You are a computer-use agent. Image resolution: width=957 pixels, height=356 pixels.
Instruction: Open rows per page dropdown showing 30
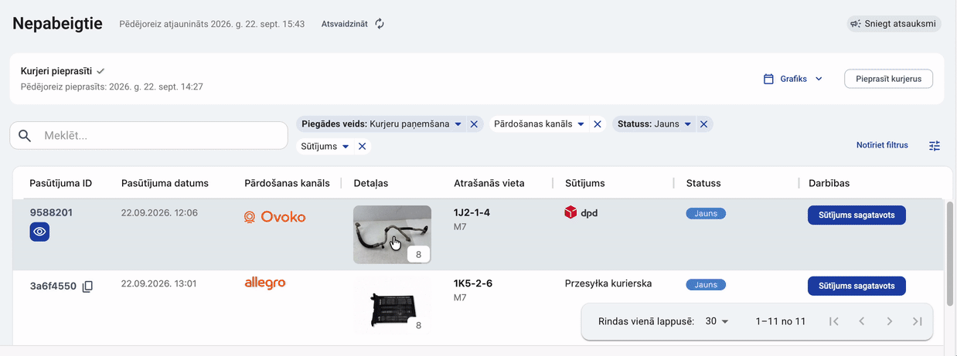point(717,321)
